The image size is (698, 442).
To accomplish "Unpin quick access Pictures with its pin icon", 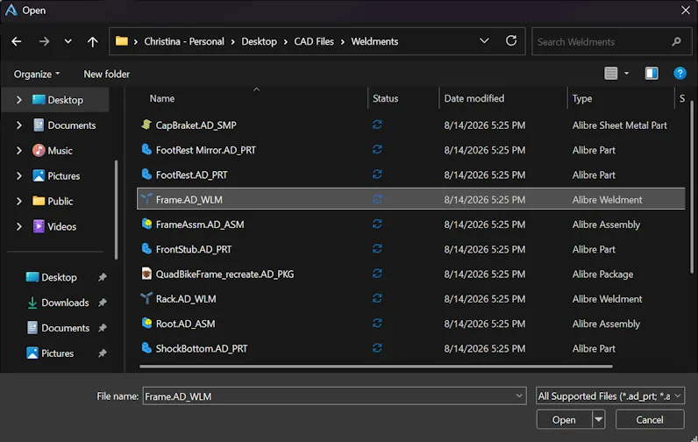I will pyautogui.click(x=103, y=353).
